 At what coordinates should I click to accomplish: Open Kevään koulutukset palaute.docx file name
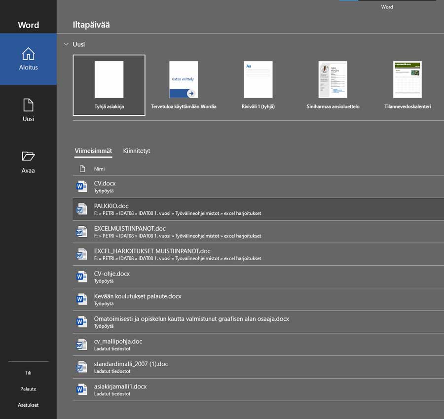coord(138,296)
